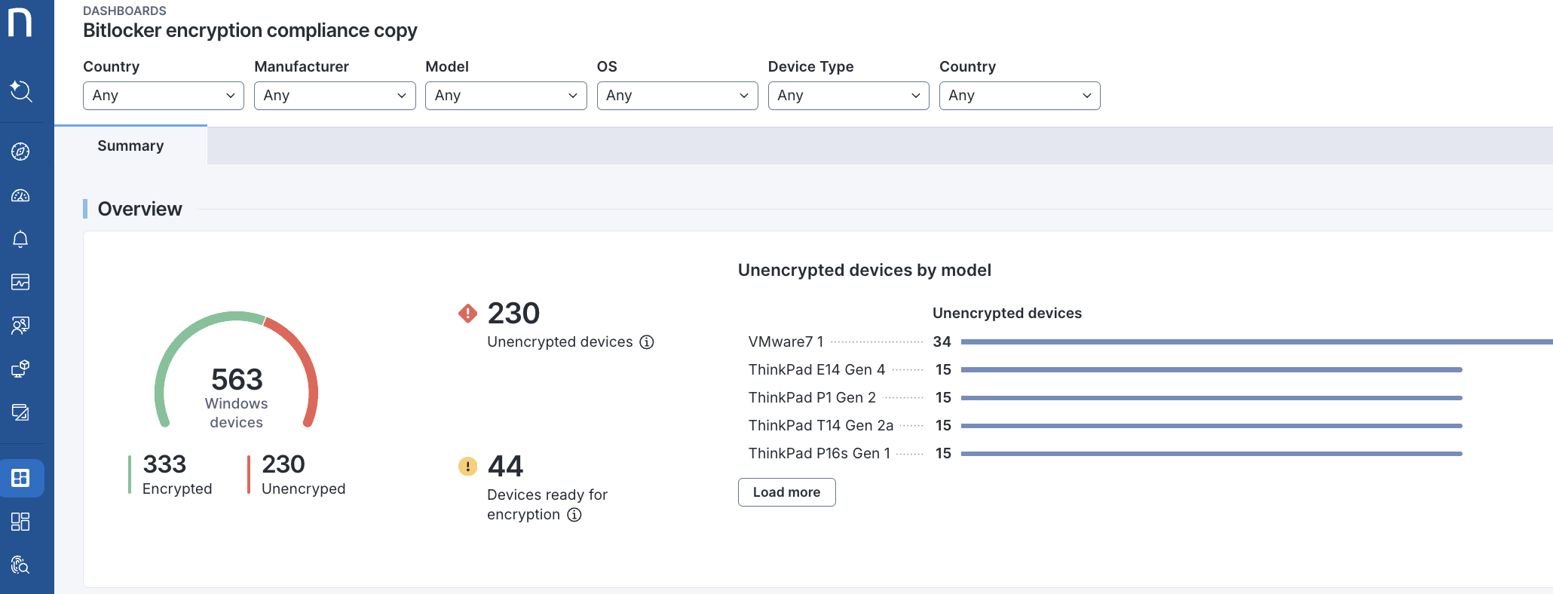The width and height of the screenshot is (1553, 594).
Task: Switch to the Summary tab
Action: click(x=130, y=146)
